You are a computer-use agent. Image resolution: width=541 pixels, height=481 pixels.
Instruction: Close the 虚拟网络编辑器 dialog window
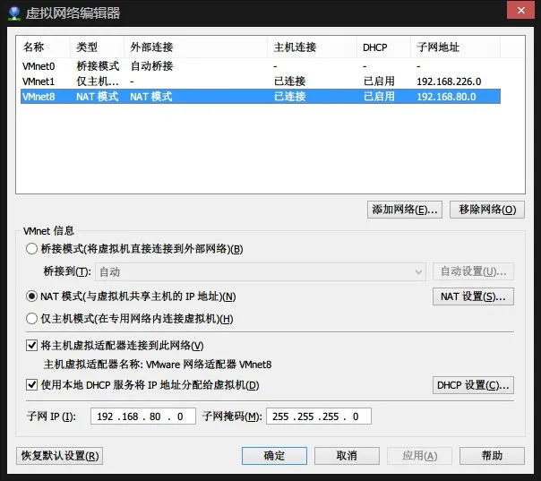(520, 11)
